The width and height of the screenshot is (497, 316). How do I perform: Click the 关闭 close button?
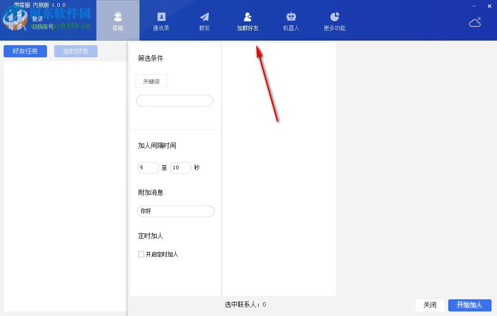(430, 305)
